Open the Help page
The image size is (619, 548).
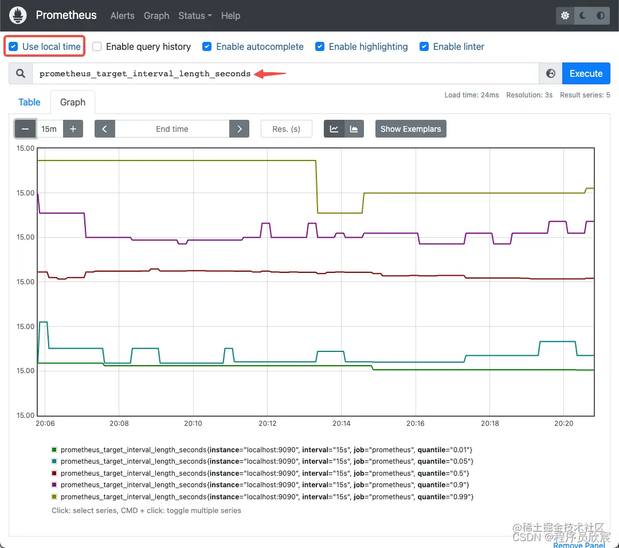tap(230, 15)
